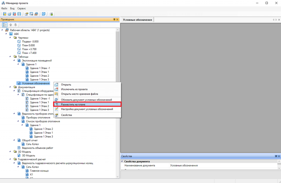Click the window settings icon with a gear
The height and width of the screenshot is (183, 281).
[x=31, y=14]
